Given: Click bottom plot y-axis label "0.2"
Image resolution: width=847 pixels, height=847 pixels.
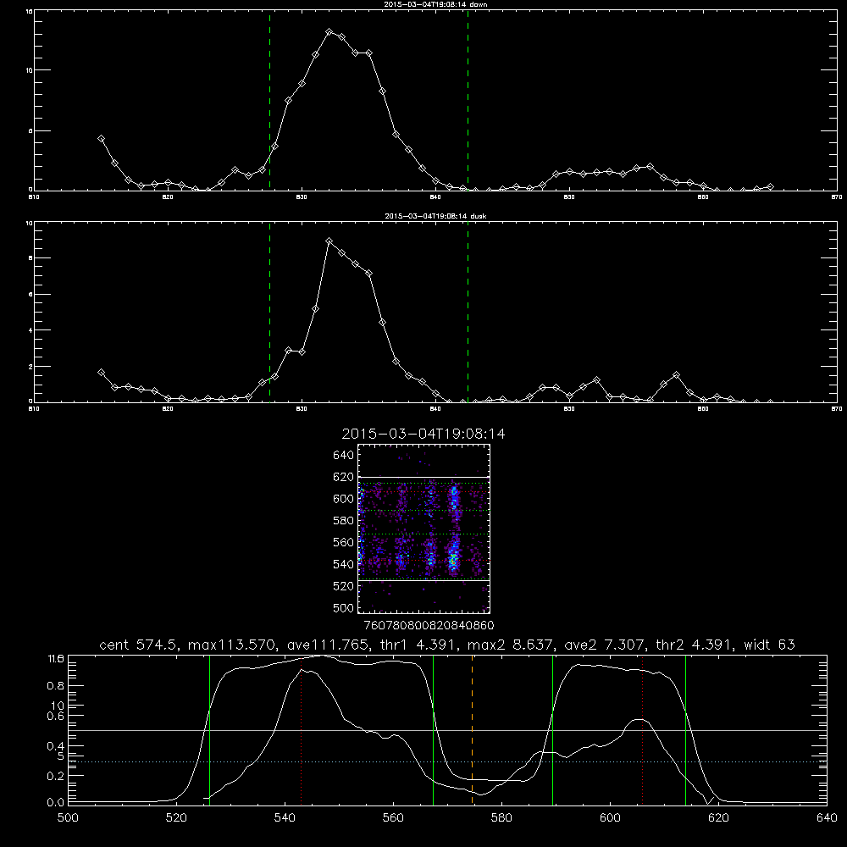Looking at the screenshot, I should click(56, 776).
